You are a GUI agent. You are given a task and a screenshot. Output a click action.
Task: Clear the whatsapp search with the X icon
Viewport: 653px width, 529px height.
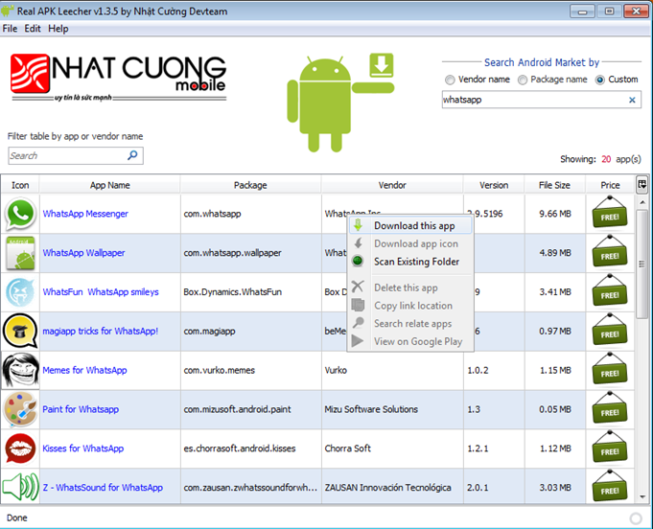click(632, 100)
